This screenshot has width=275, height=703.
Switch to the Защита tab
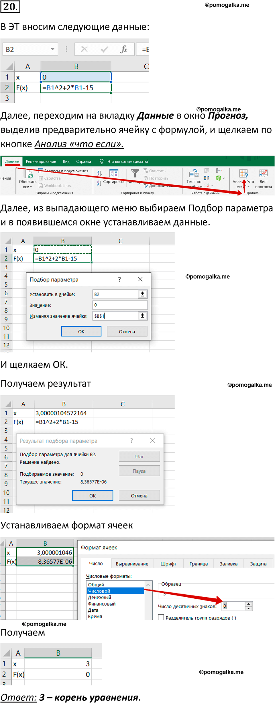pyautogui.click(x=258, y=564)
